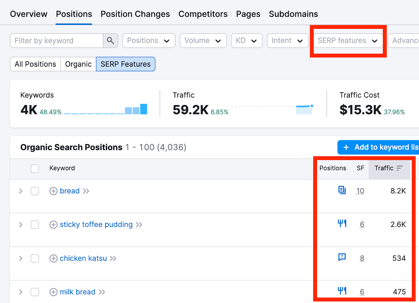
Task: Click the Traffic trend sparkline
Action: 272,109
